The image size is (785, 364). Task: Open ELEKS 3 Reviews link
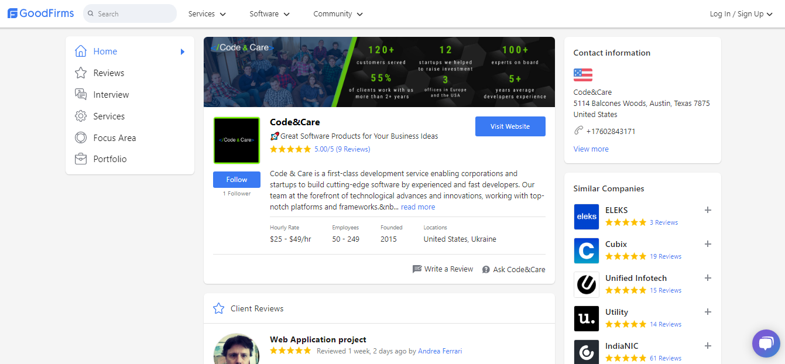(x=664, y=222)
